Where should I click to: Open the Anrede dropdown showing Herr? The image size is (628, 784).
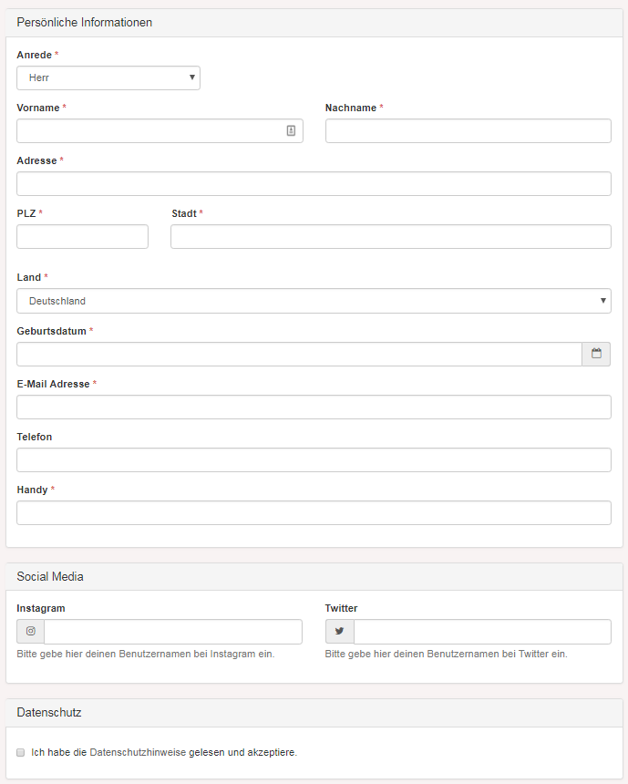108,78
